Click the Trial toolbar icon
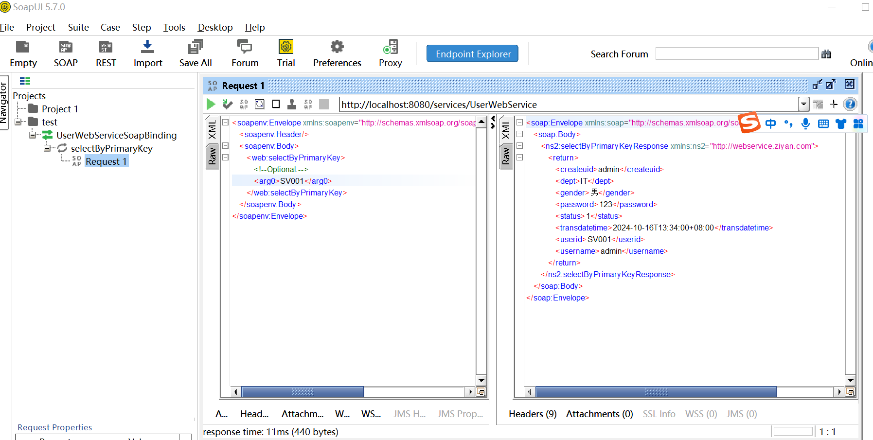This screenshot has width=873, height=440. (x=286, y=53)
